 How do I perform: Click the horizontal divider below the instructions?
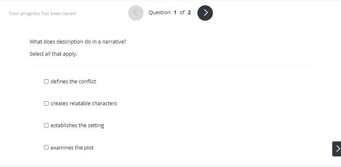point(170,65)
